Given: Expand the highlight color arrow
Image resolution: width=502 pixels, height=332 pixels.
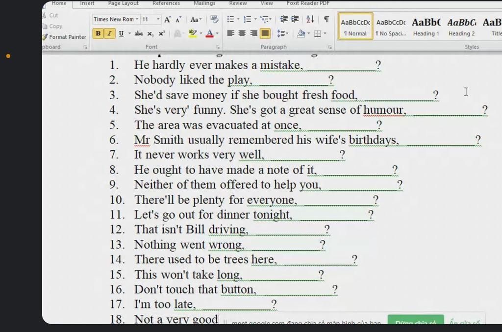Looking at the screenshot, I should 201,33.
